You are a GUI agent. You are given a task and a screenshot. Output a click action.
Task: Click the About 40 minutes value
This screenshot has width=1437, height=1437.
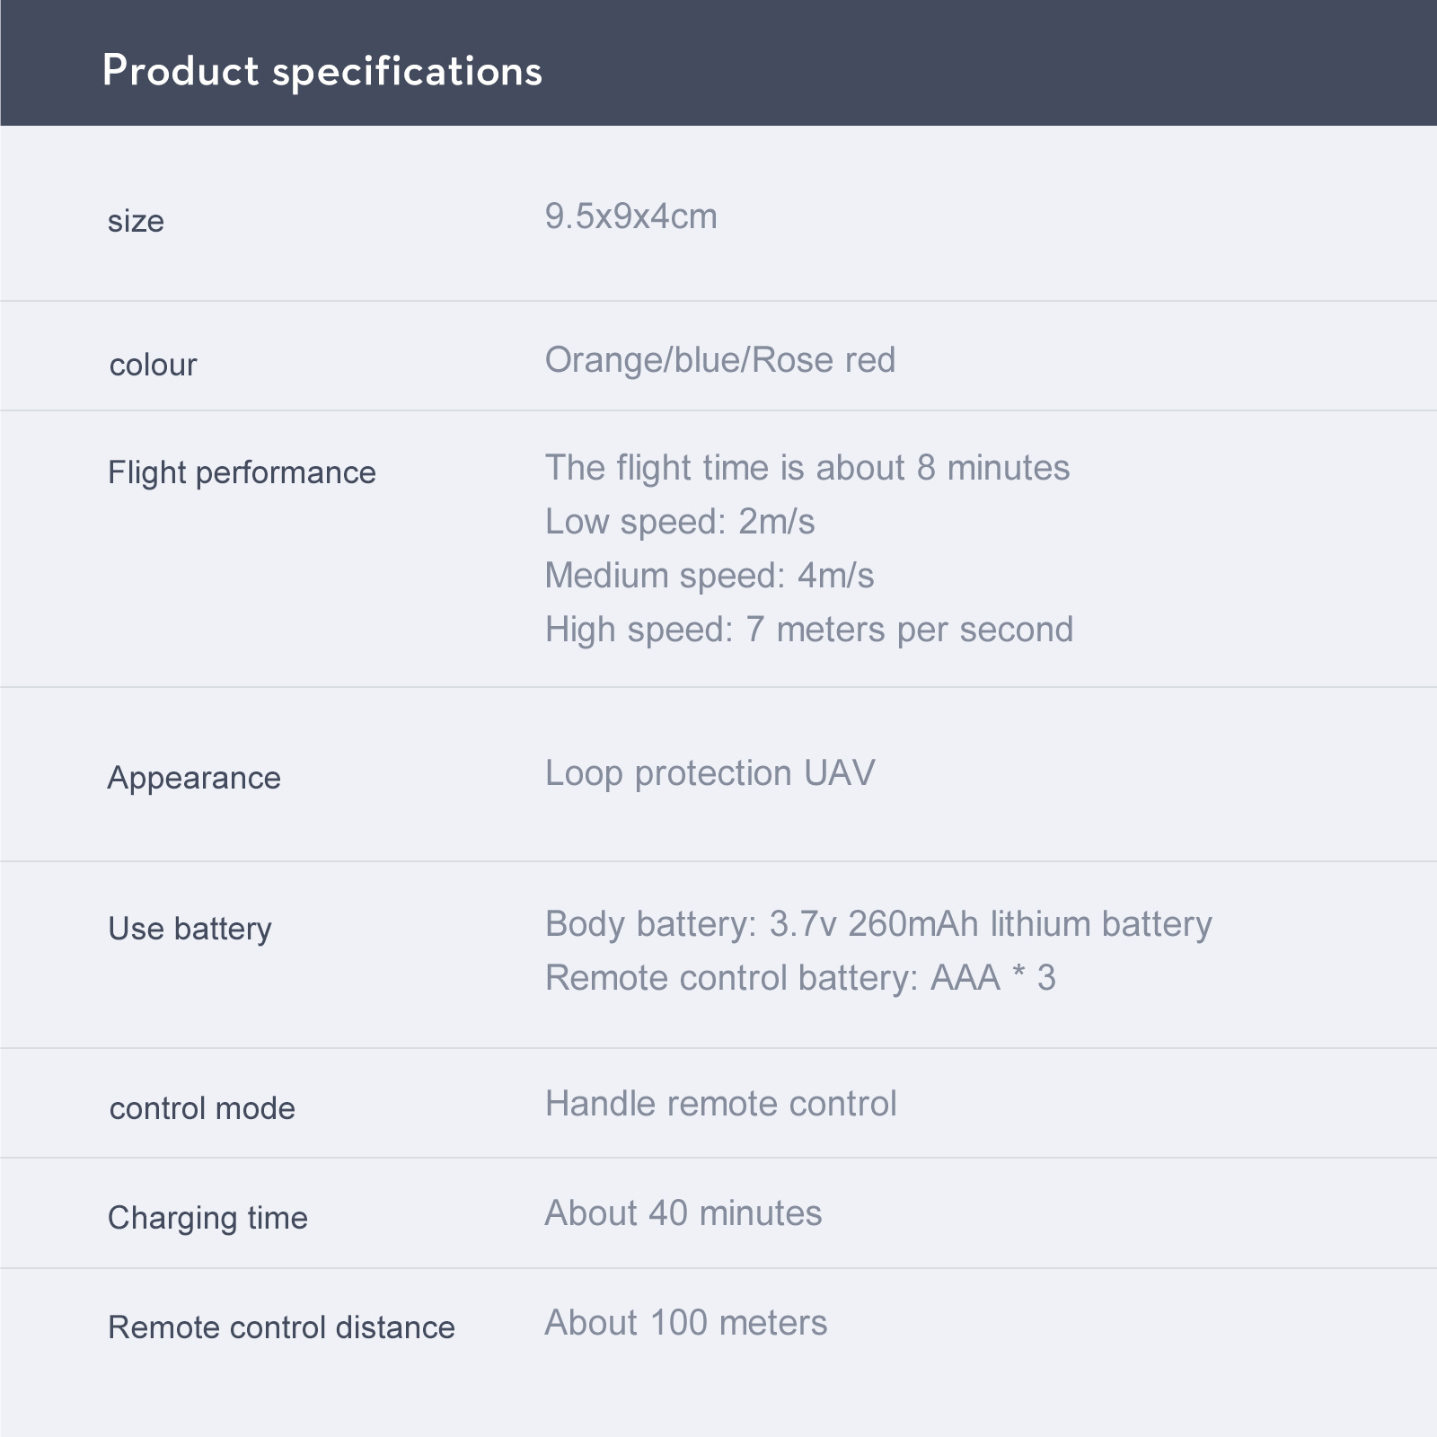683,1213
